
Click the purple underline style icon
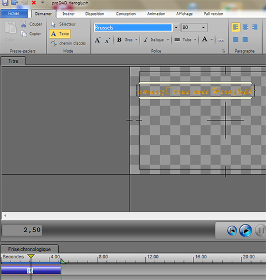point(221,40)
